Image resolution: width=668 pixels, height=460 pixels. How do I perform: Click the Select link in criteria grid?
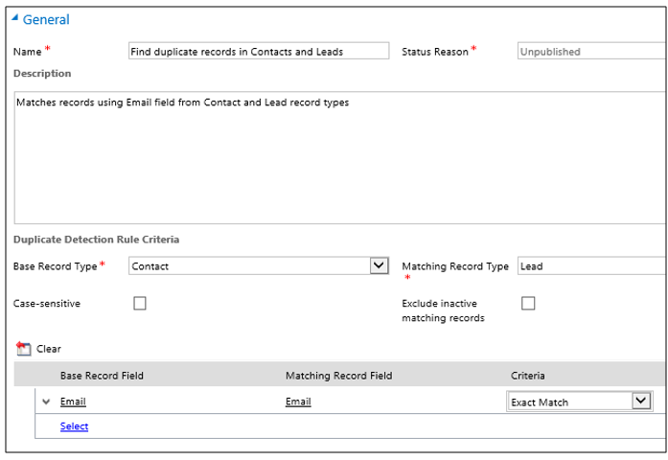point(74,426)
